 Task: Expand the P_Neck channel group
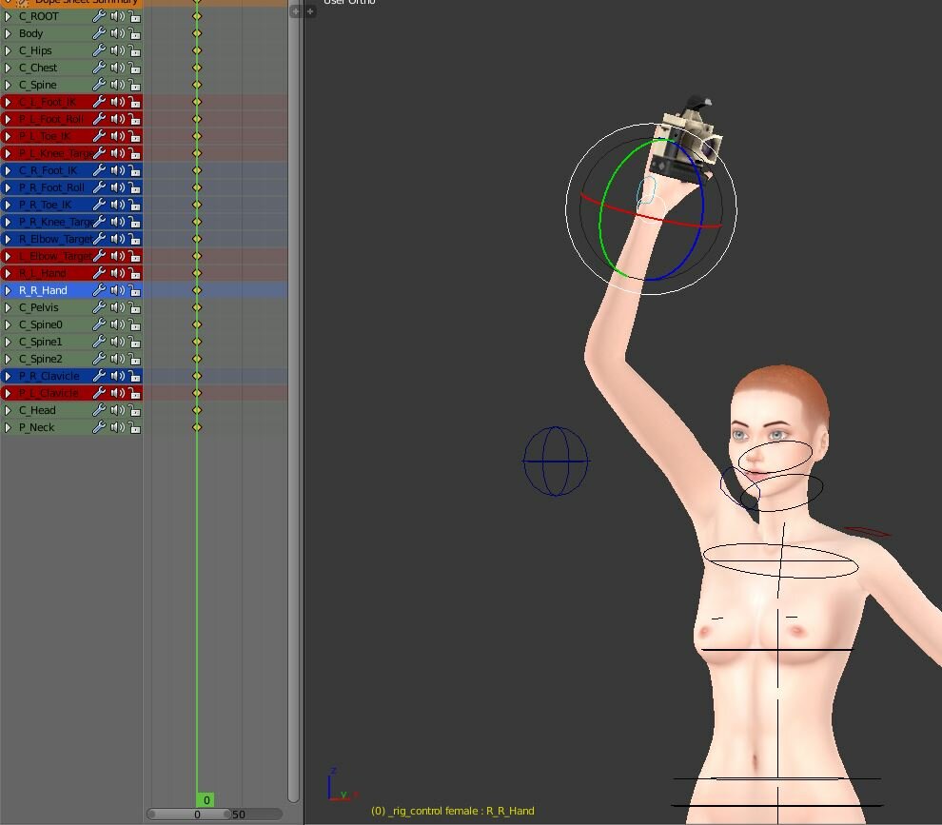(8, 427)
